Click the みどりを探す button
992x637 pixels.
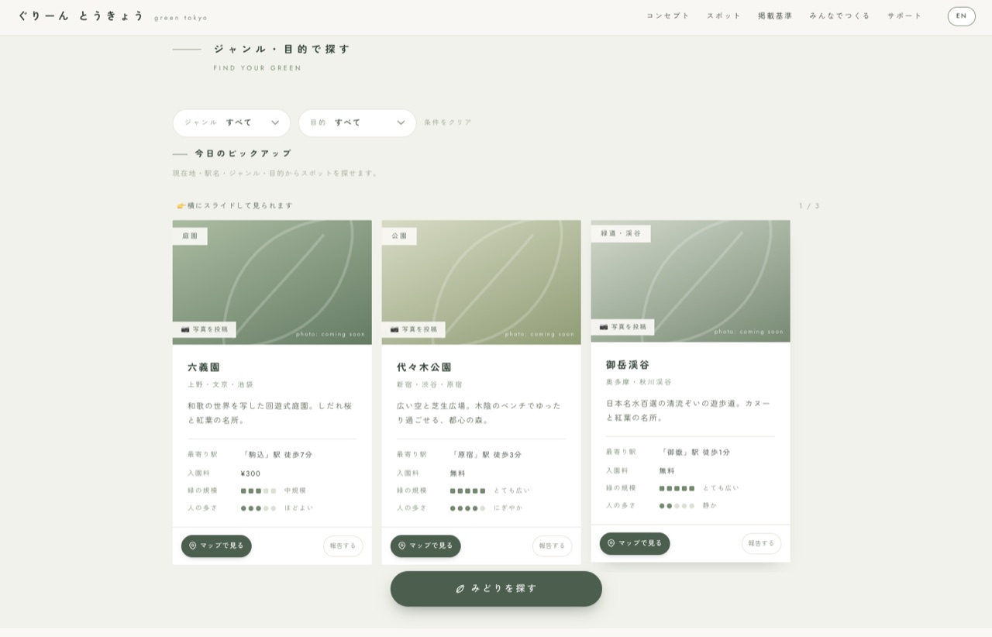tap(496, 589)
